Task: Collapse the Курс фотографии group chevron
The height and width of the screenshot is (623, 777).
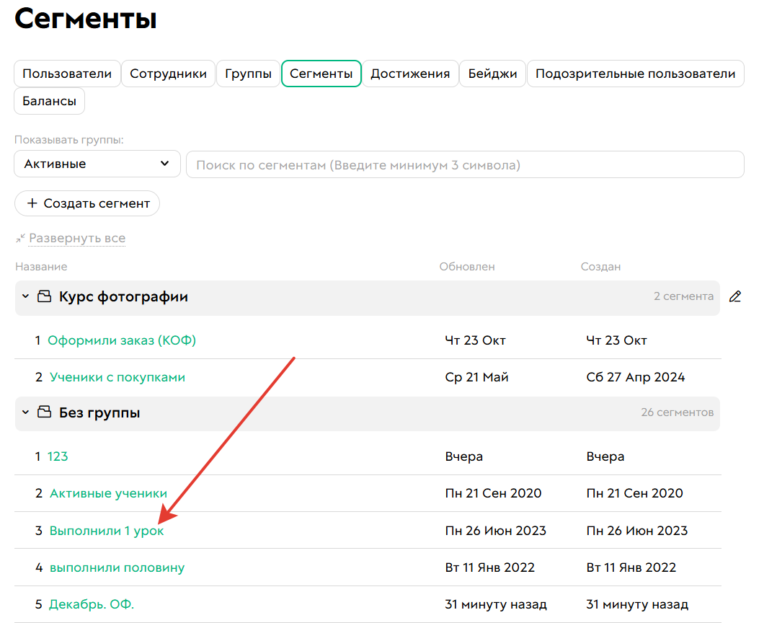Action: click(x=26, y=296)
